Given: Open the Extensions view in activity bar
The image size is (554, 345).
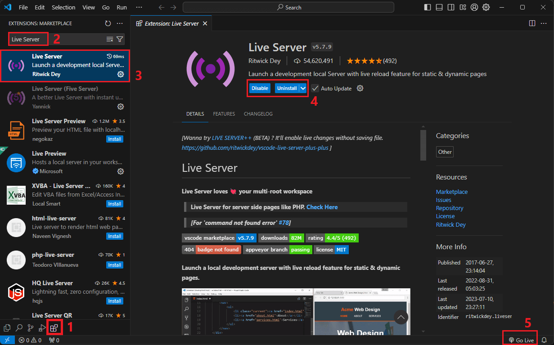Looking at the screenshot, I should (x=54, y=328).
